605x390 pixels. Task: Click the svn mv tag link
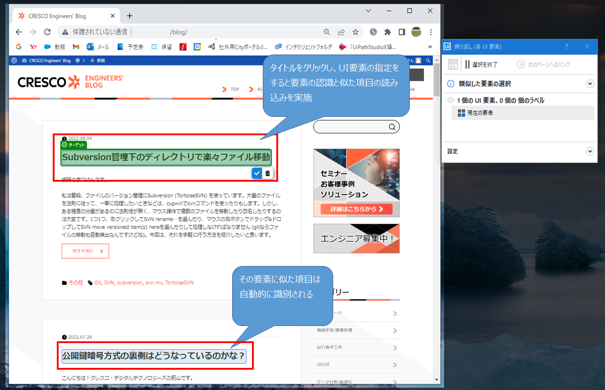[153, 283]
